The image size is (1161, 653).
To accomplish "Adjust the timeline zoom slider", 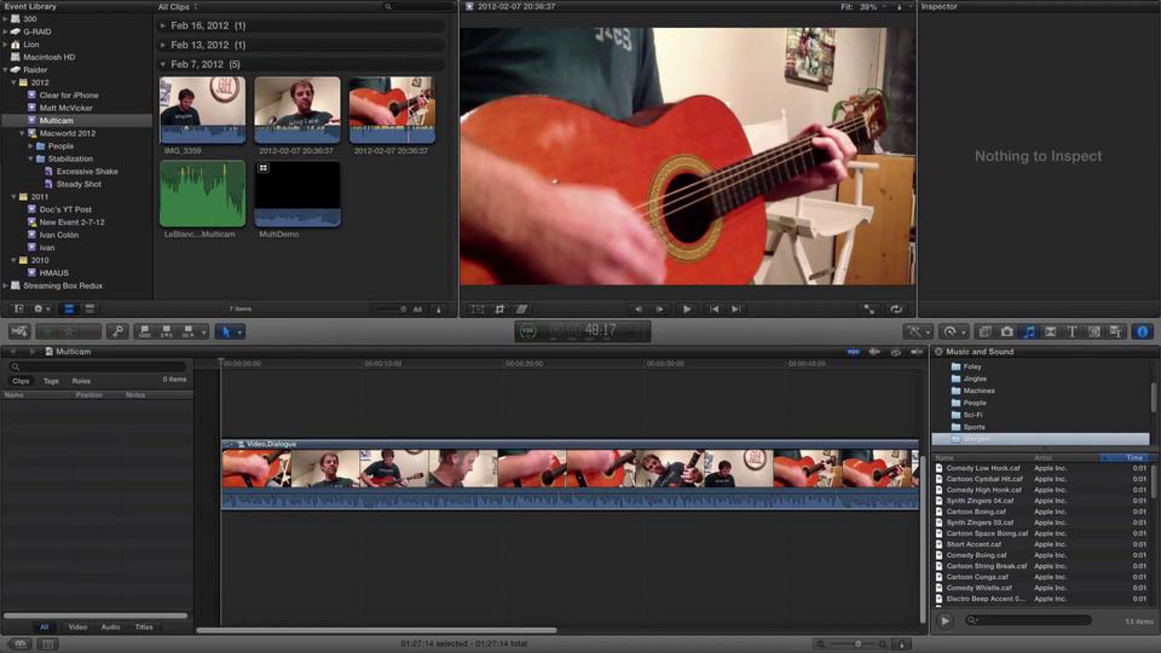I will tap(858, 644).
